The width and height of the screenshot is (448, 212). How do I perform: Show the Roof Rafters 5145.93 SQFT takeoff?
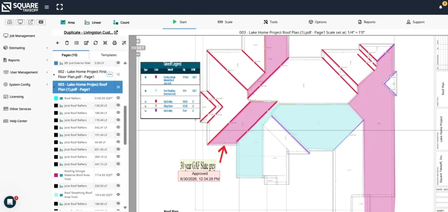click(x=118, y=98)
